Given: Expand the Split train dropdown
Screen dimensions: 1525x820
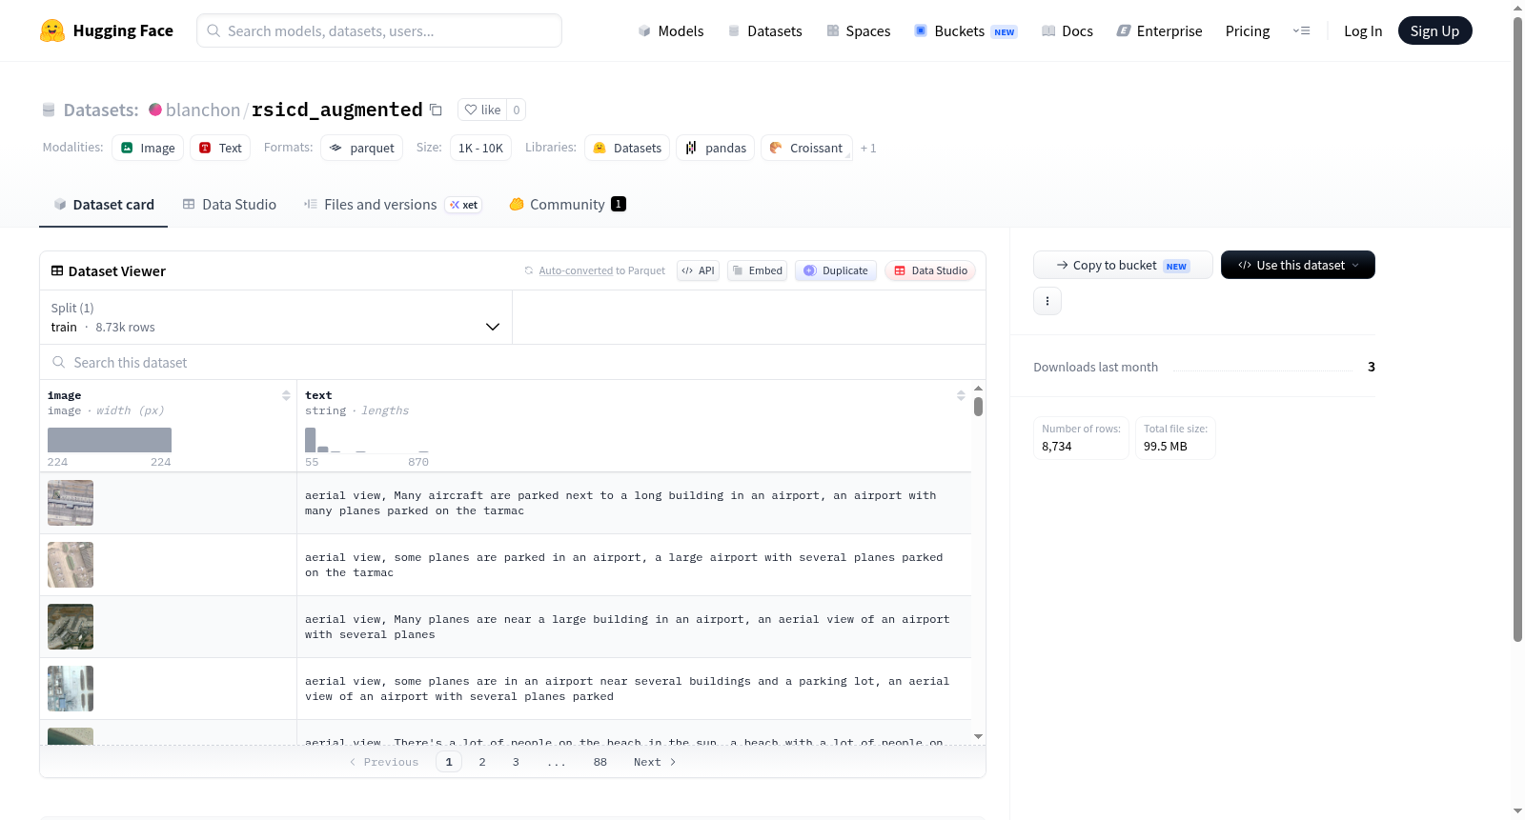Looking at the screenshot, I should click(x=275, y=317).
